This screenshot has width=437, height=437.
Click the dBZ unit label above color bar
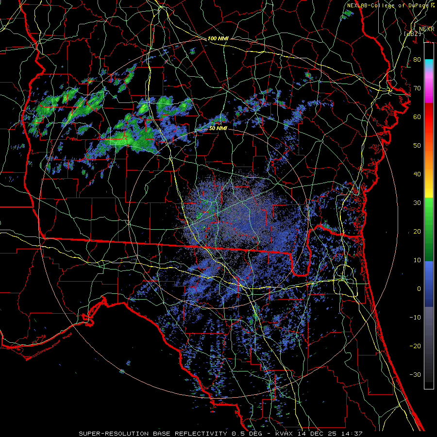pos(413,34)
